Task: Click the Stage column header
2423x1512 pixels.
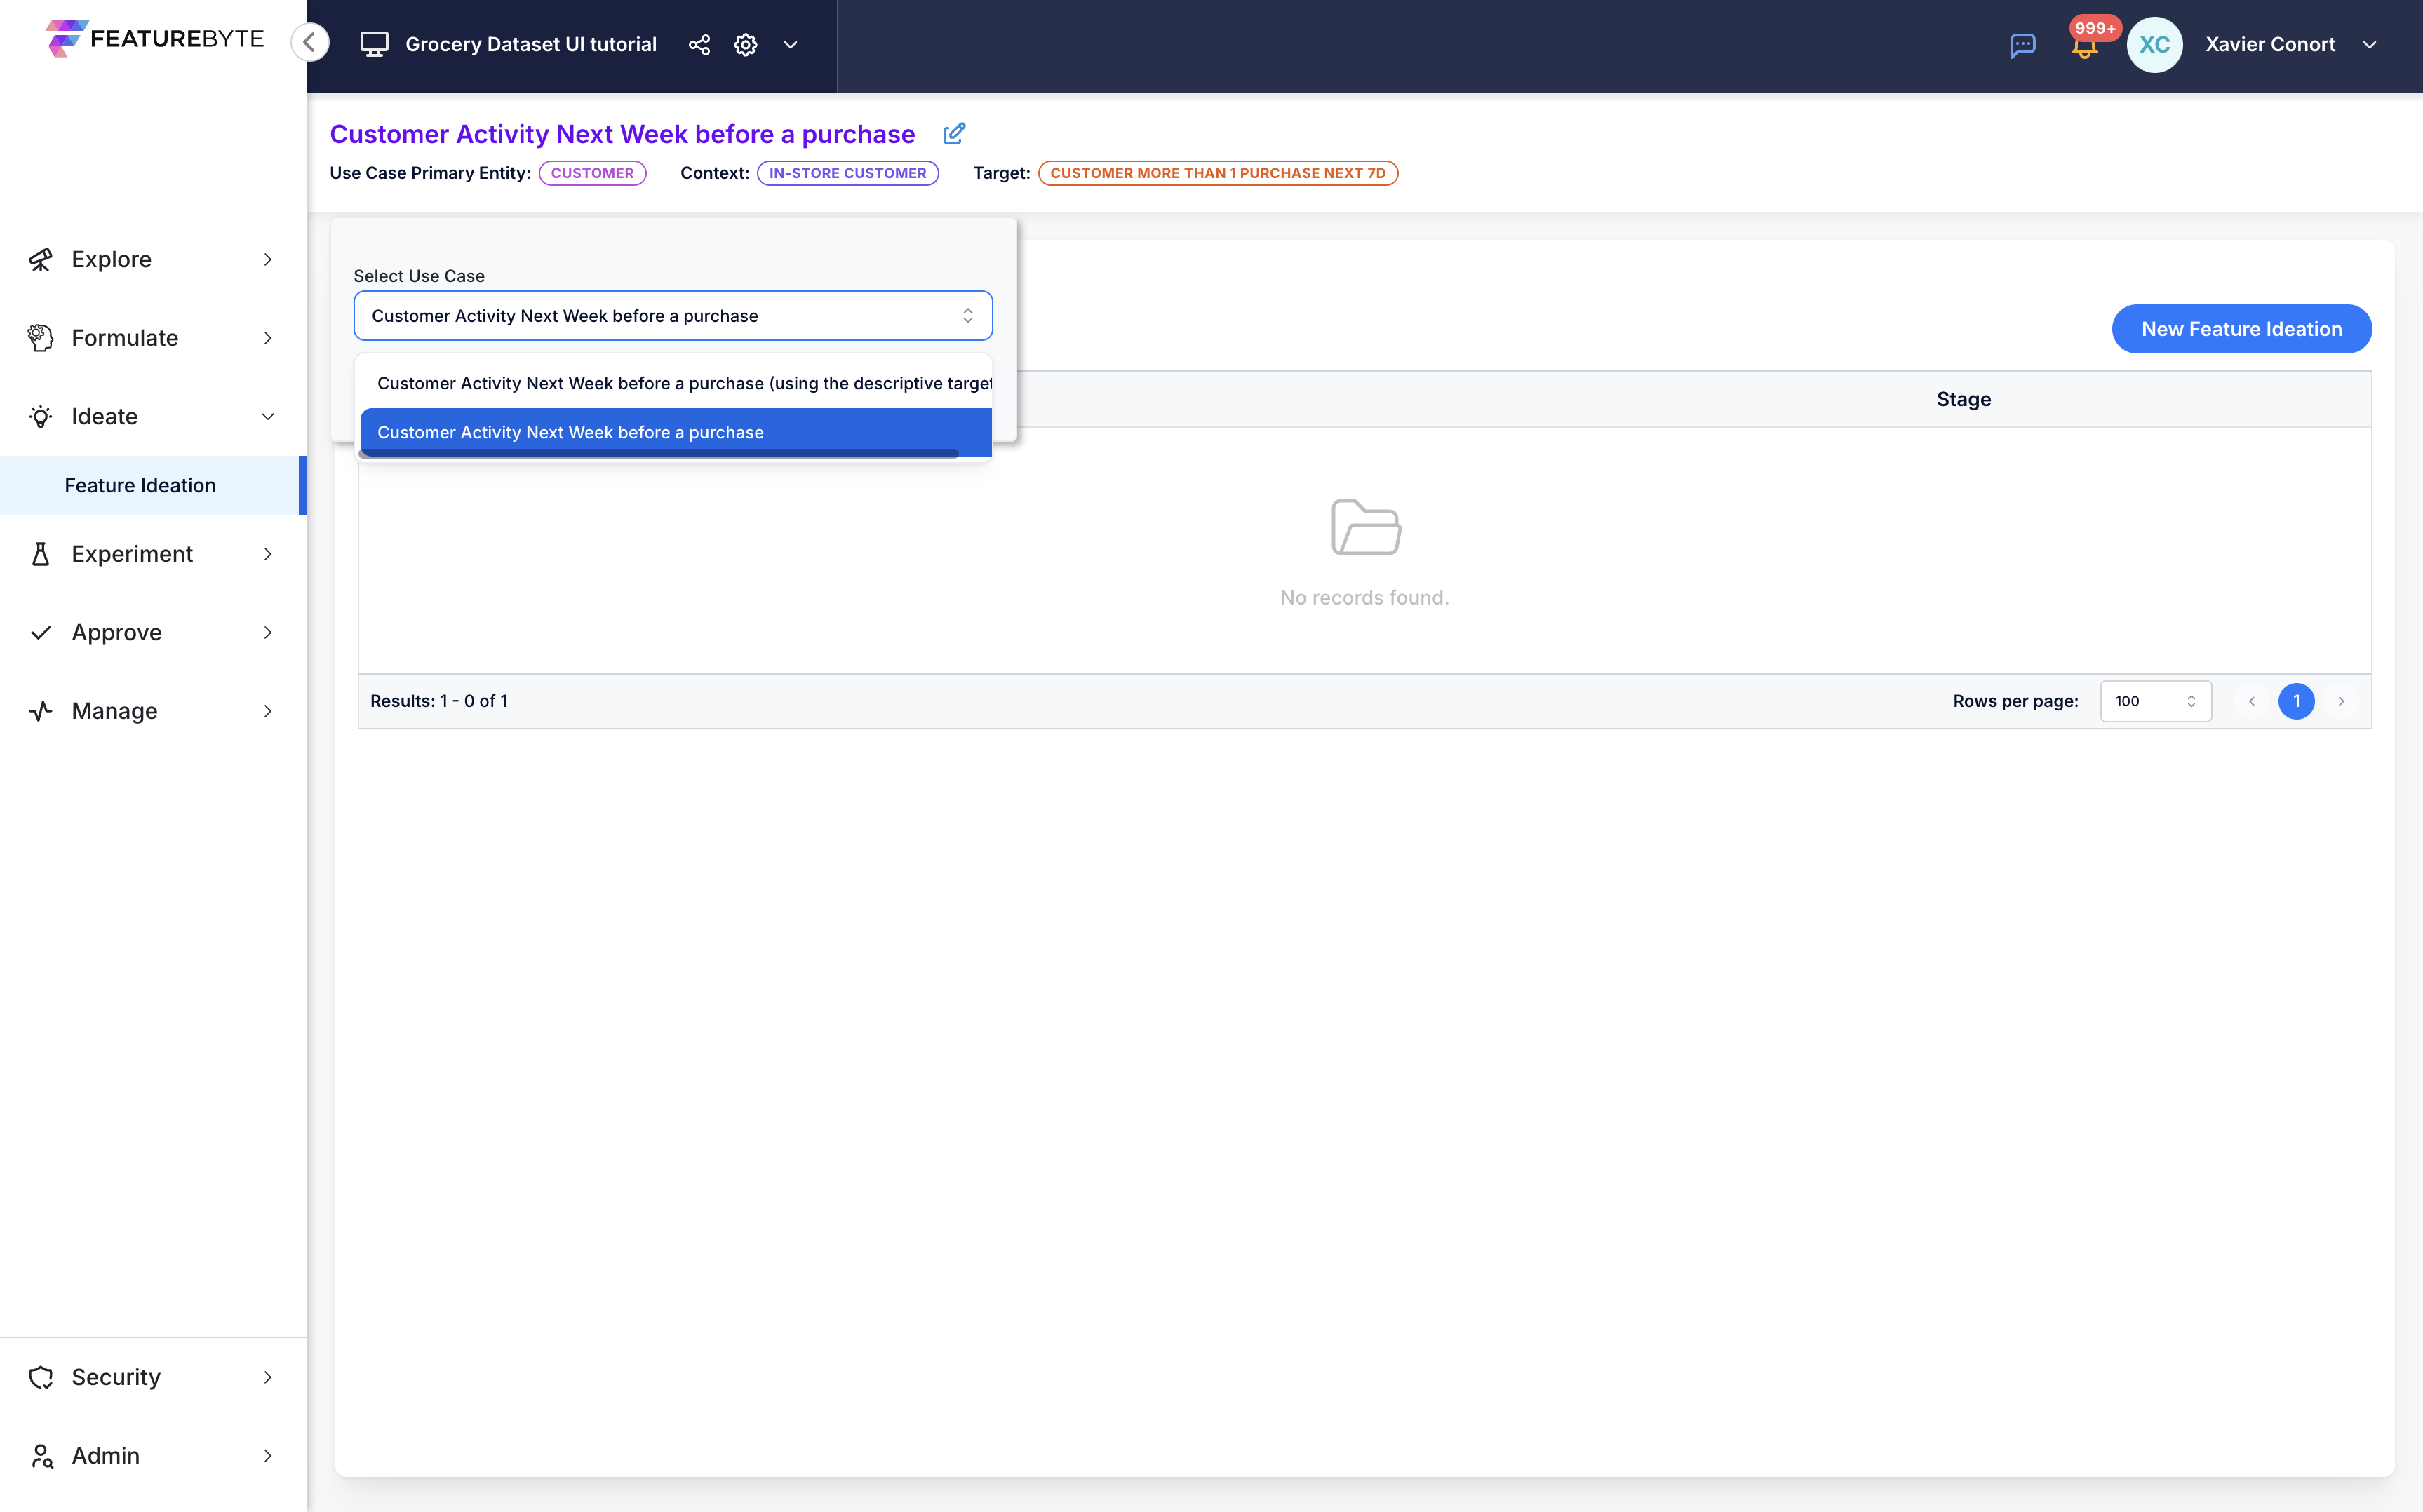Action: 1963,399
